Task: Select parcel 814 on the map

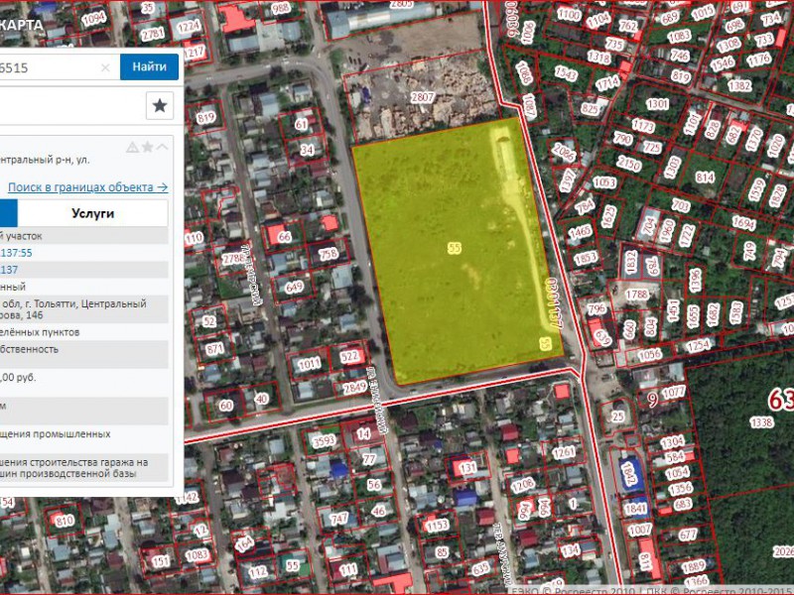Action: (705, 178)
